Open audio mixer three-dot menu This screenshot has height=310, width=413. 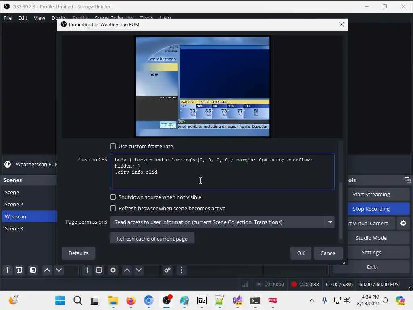pyautogui.click(x=181, y=270)
